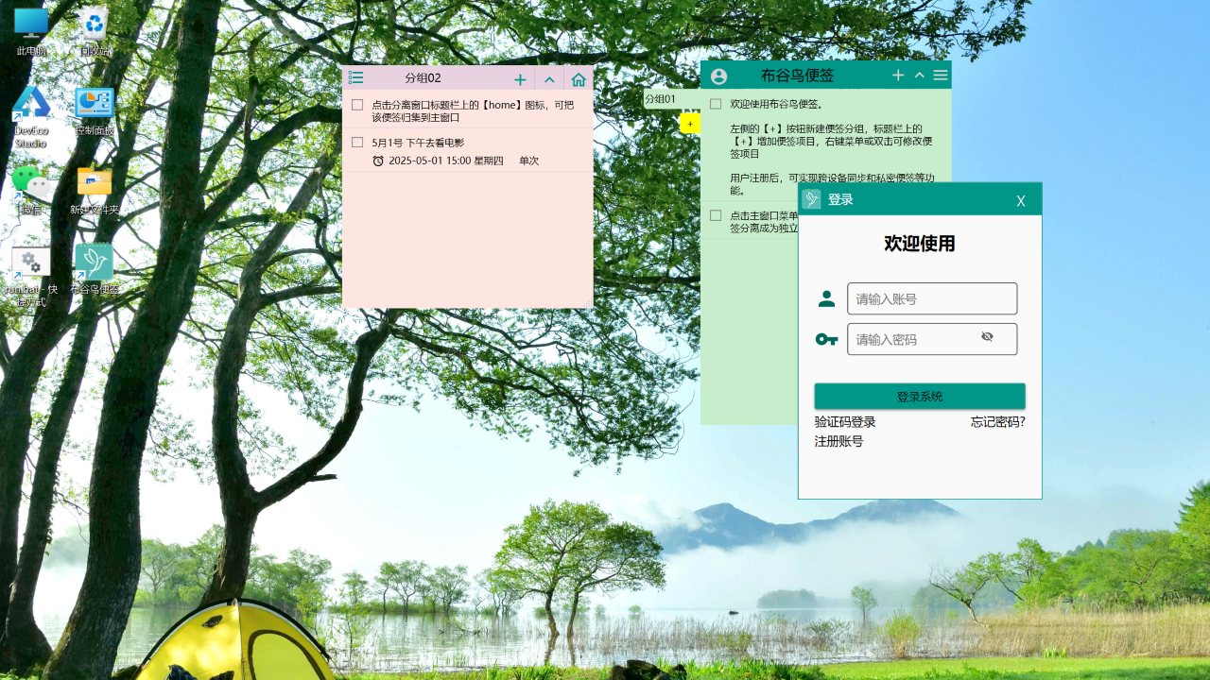Click the 请输入账号 input field
The image size is (1210, 680).
pos(931,298)
